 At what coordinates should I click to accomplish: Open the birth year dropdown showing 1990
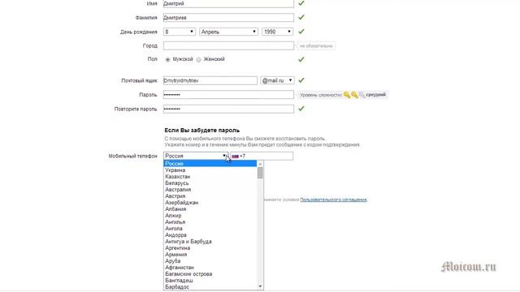coord(277,32)
